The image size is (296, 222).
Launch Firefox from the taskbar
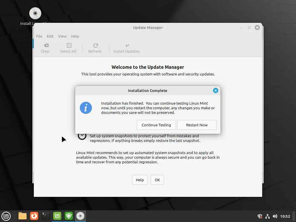(34, 216)
